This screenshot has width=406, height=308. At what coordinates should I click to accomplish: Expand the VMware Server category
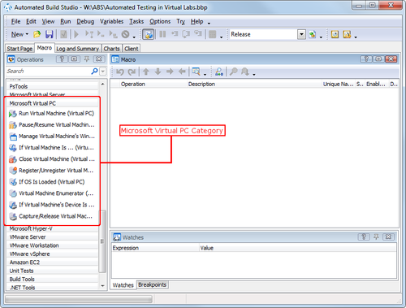(52, 237)
